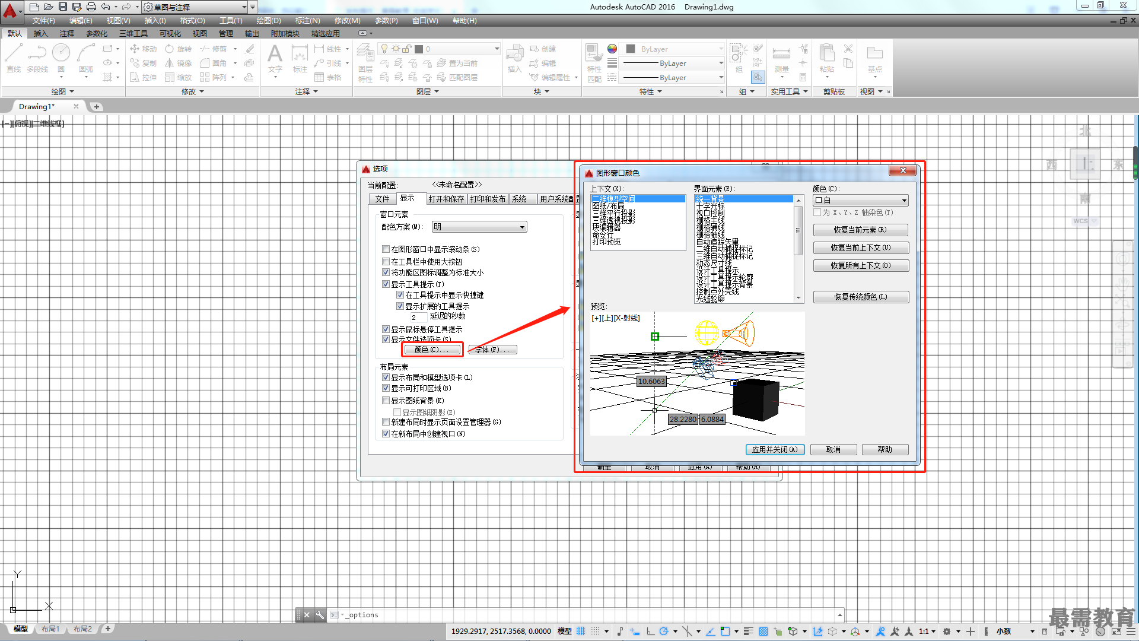Toggle grid display in status bar
Image resolution: width=1139 pixels, height=641 pixels.
(581, 631)
